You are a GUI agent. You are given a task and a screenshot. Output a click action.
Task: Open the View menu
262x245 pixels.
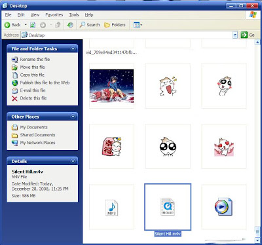35,15
